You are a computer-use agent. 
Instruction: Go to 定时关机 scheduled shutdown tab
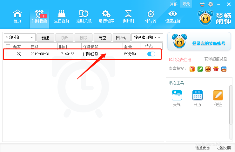(x=84, y=16)
